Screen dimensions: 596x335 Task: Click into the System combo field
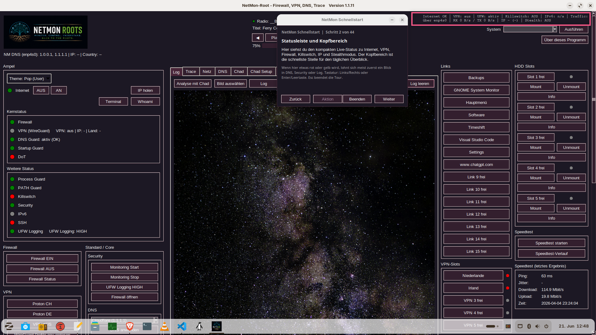tap(528, 29)
